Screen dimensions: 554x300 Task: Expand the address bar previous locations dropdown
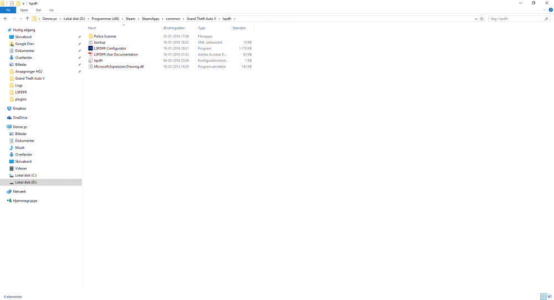pos(475,19)
